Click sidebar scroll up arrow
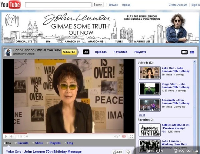200x154 pixels. coord(194,62)
